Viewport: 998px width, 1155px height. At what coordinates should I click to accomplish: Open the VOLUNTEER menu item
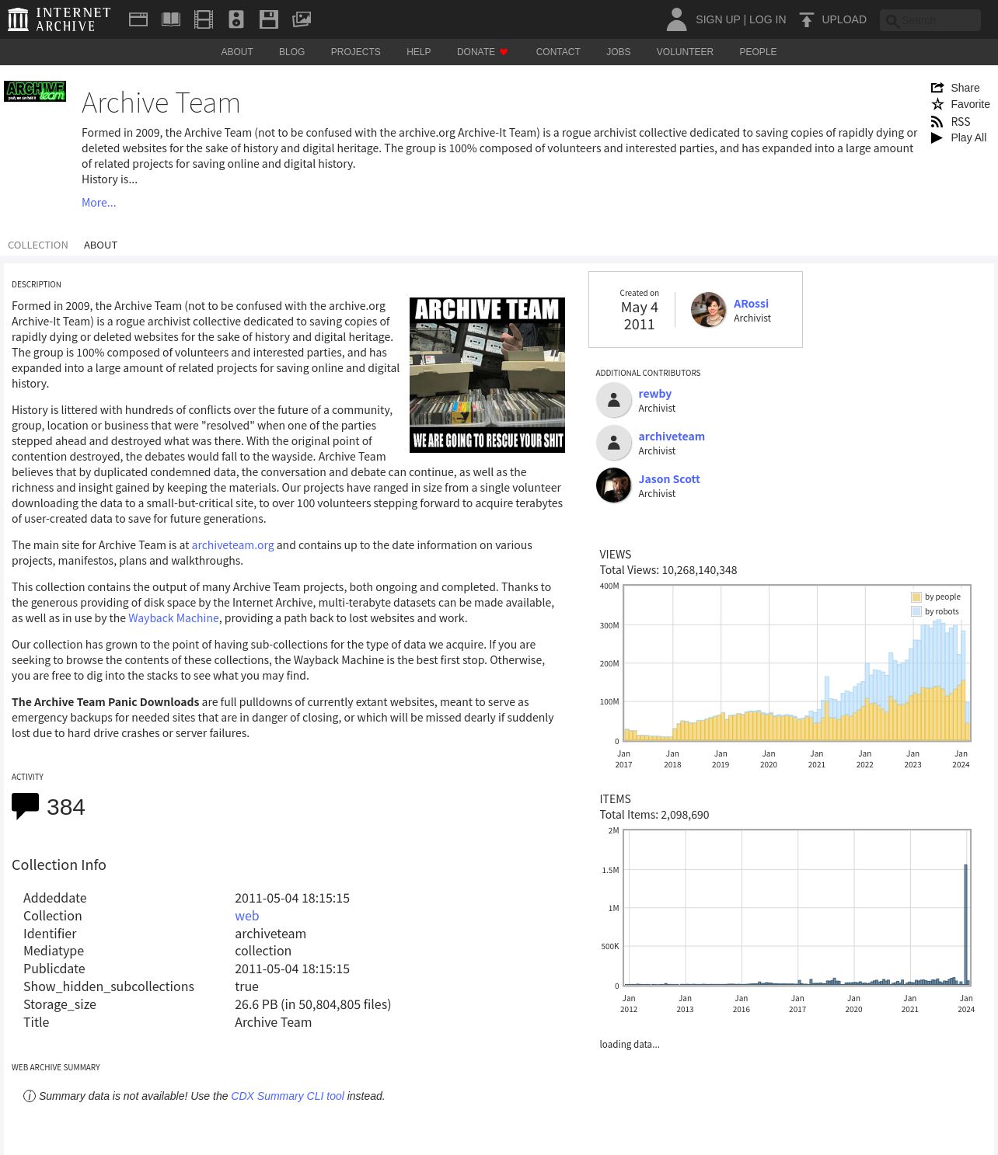point(685,52)
